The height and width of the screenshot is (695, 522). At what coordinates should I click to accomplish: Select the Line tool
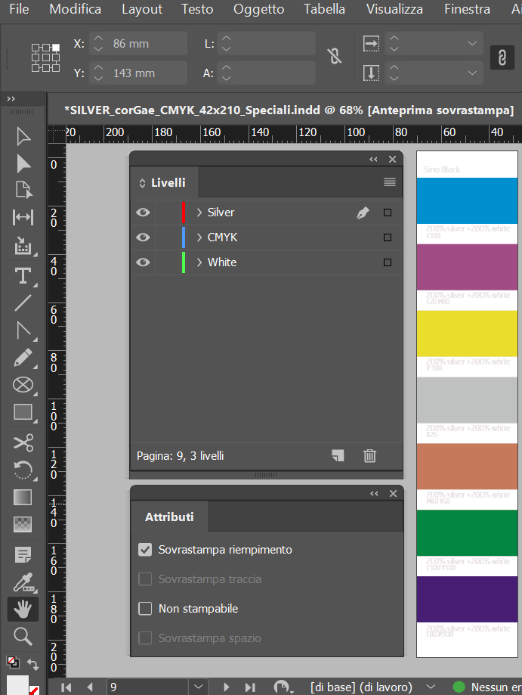coord(23,303)
